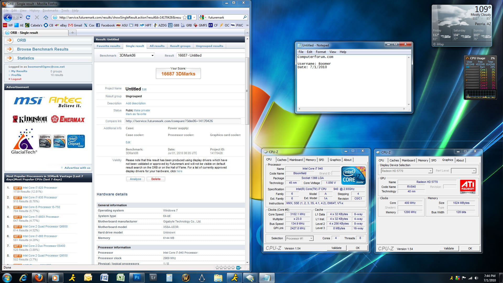This screenshot has height=283, width=503.
Task: Click the Analyze button
Action: (135, 179)
